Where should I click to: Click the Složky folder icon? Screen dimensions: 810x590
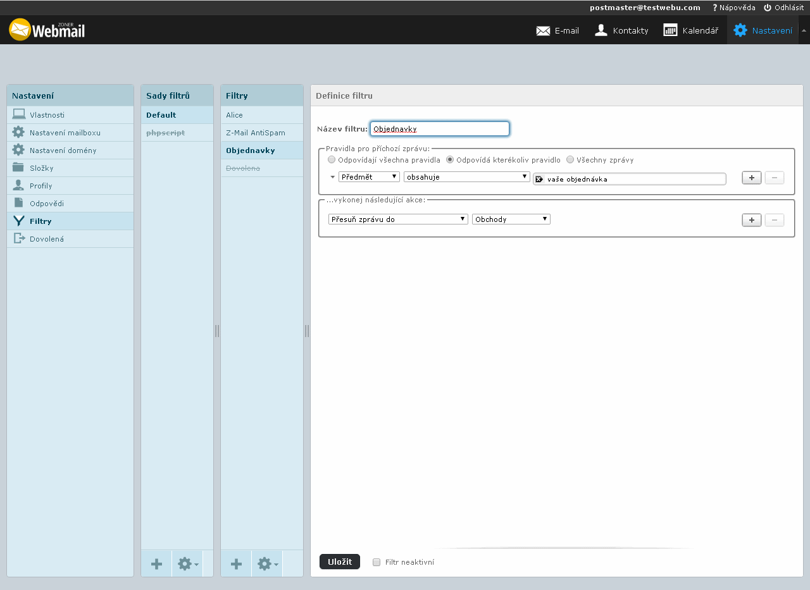coord(18,168)
